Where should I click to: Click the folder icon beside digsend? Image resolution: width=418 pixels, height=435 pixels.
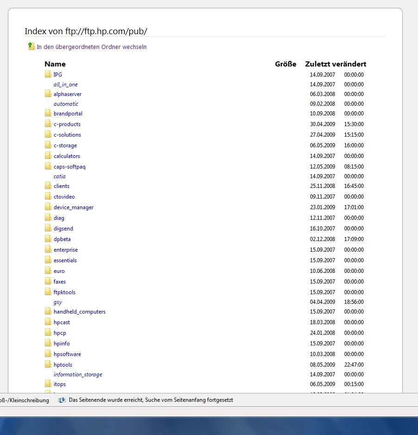click(48, 228)
